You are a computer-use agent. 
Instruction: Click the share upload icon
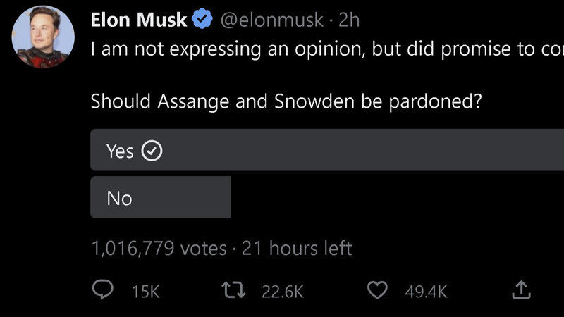pos(520,290)
